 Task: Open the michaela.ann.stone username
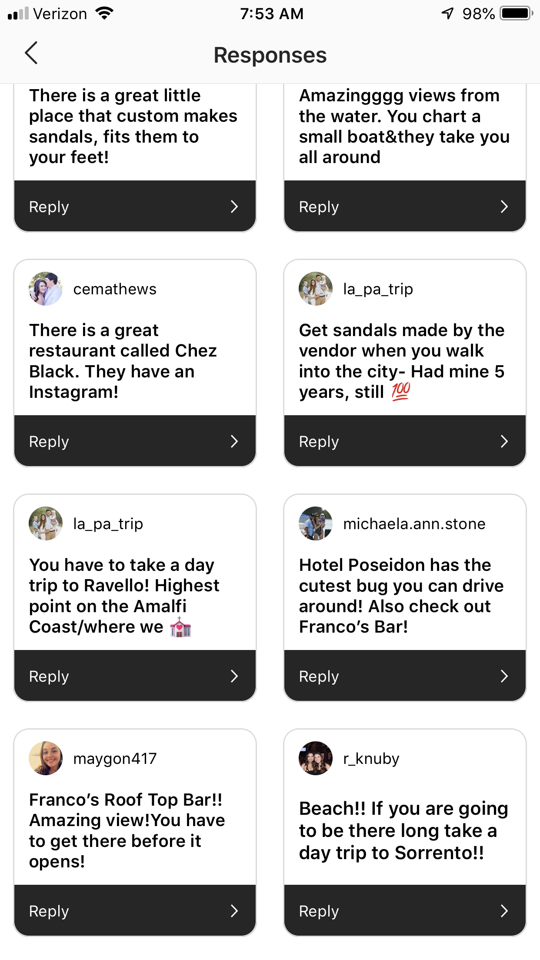pos(414,524)
